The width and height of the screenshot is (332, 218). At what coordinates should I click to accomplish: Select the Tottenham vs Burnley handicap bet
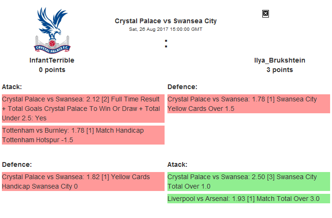click(83, 135)
